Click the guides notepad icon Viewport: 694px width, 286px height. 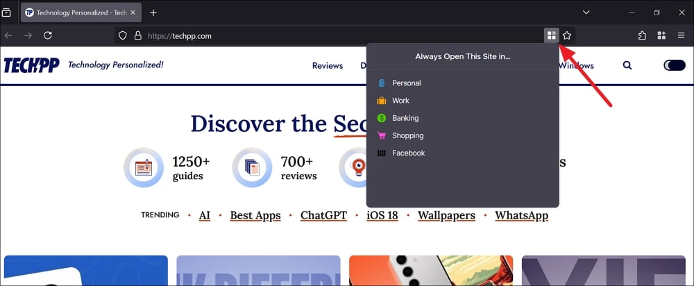point(144,167)
